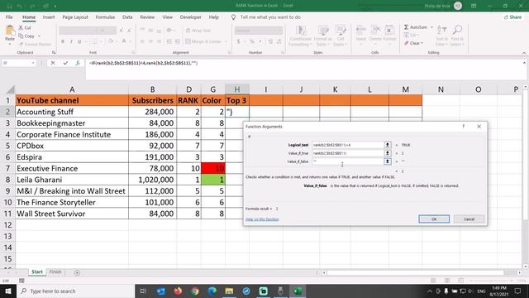This screenshot has width=529, height=298.
Task: Open Find & Select magnifier
Action: [x=457, y=36]
